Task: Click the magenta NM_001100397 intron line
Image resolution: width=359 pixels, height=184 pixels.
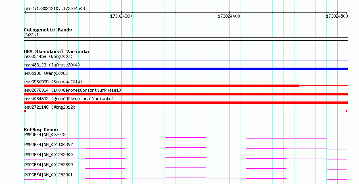Action: [x=186, y=148]
